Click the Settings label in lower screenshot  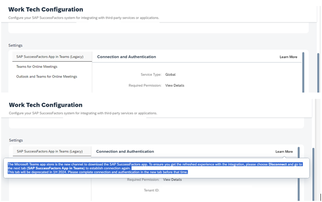coord(16,140)
